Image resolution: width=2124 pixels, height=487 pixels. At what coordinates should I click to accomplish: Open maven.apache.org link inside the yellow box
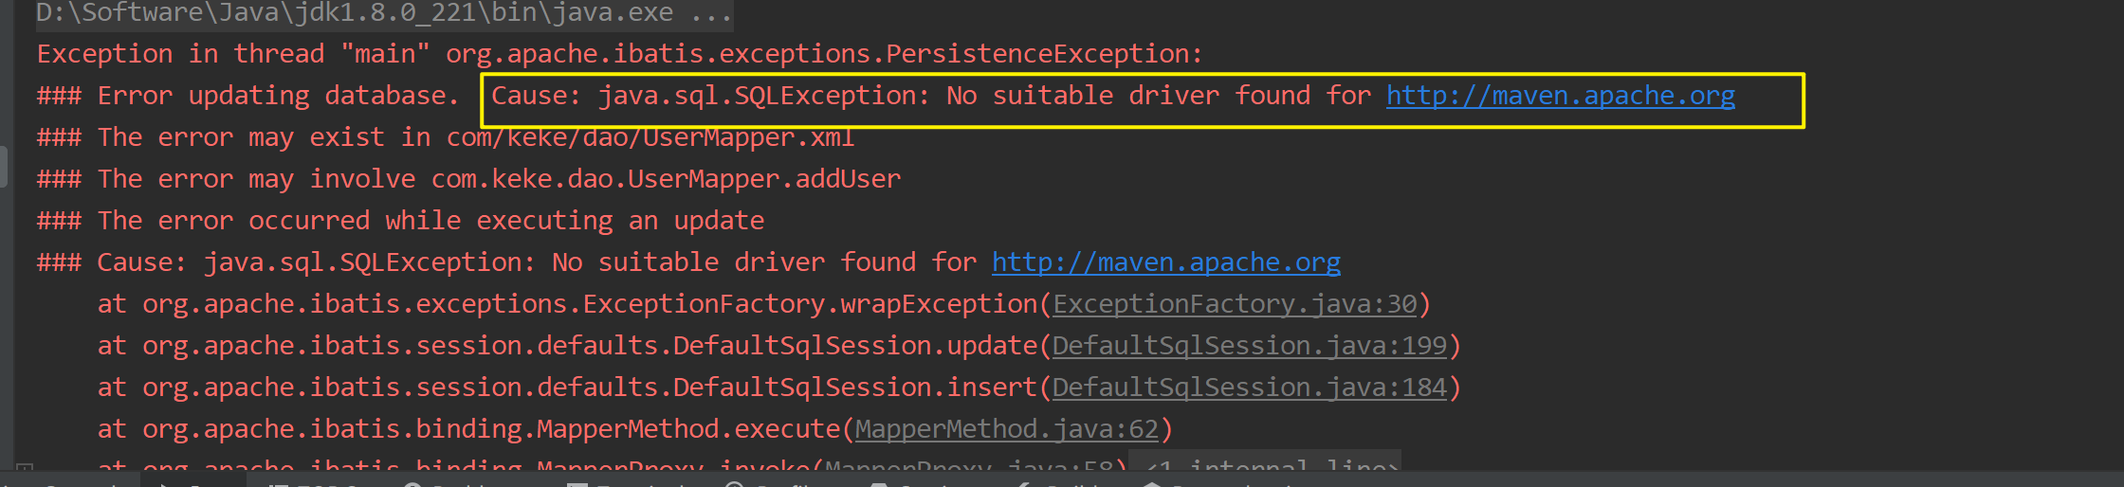coord(1560,96)
